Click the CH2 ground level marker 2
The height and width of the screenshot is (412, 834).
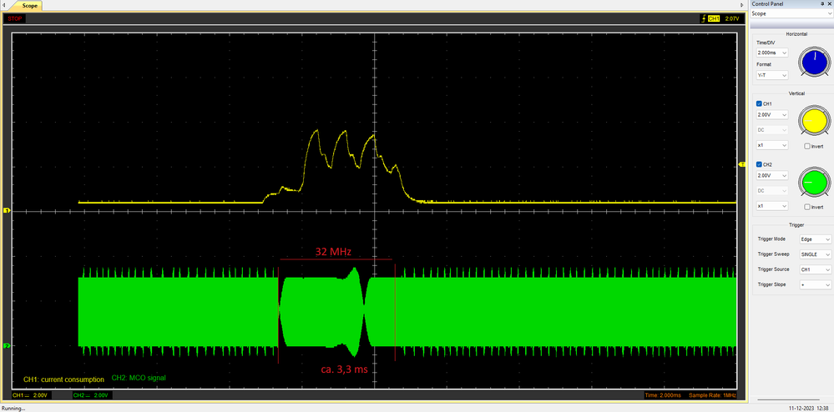point(7,346)
